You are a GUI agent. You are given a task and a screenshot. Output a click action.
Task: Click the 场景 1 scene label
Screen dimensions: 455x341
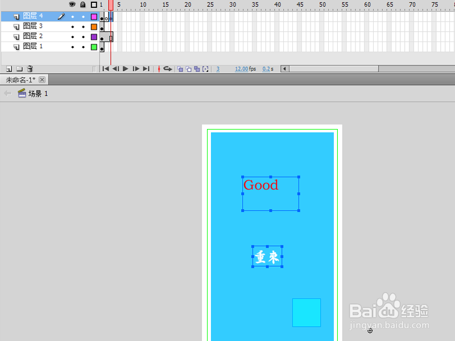[x=38, y=94]
